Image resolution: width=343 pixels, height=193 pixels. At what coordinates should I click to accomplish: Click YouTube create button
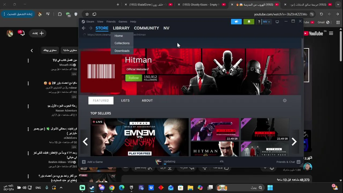38,34
